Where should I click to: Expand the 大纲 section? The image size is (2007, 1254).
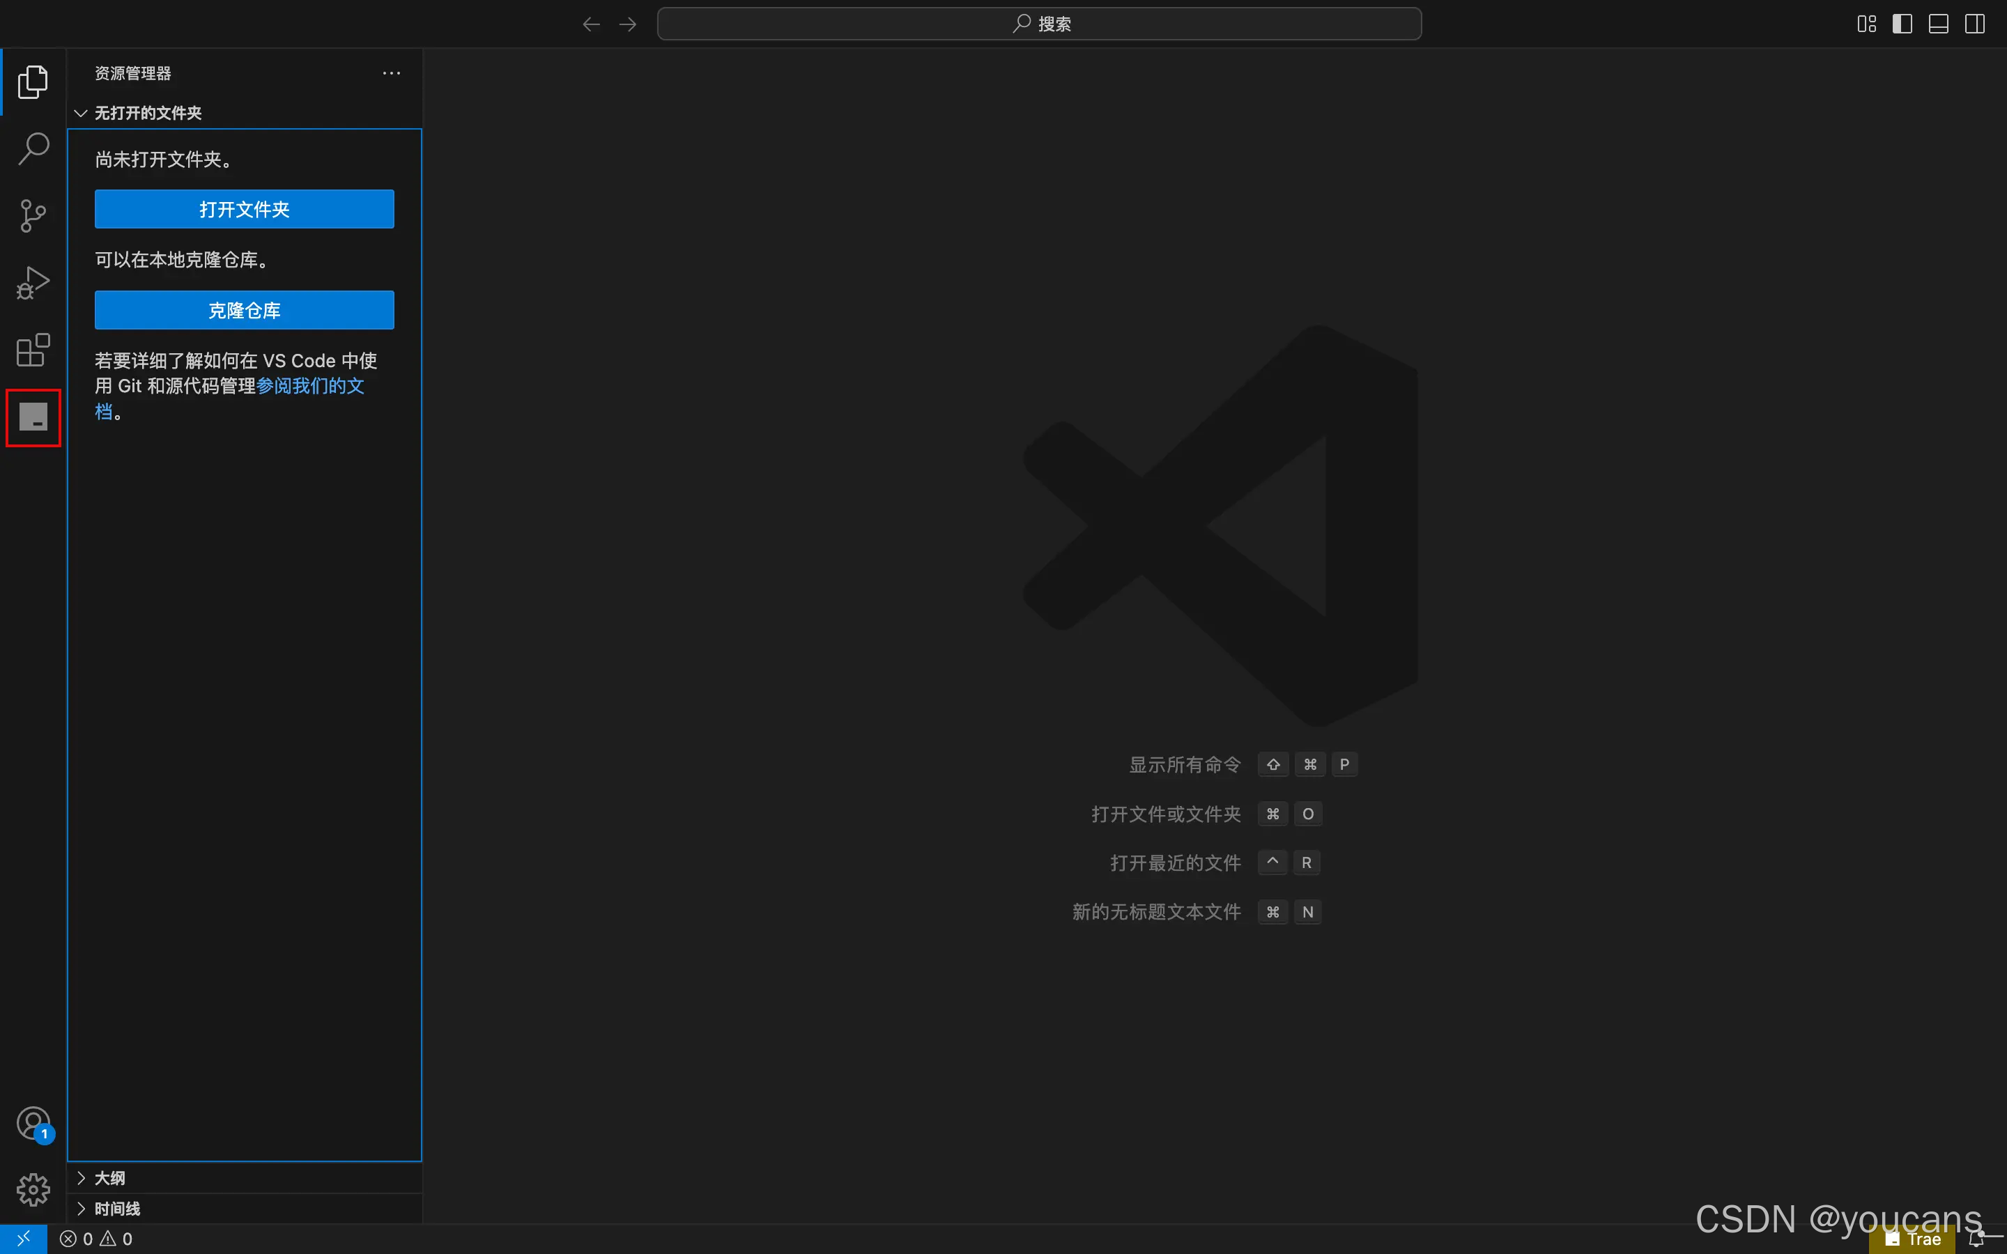click(245, 1177)
